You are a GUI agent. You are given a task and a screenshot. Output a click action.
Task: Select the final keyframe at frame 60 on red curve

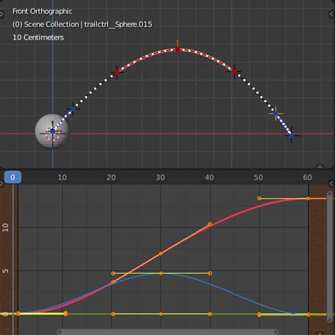pos(308,199)
